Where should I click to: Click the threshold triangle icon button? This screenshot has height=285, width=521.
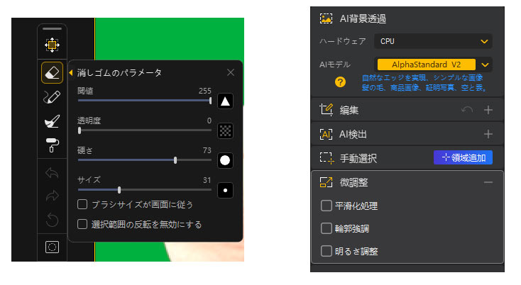click(225, 101)
